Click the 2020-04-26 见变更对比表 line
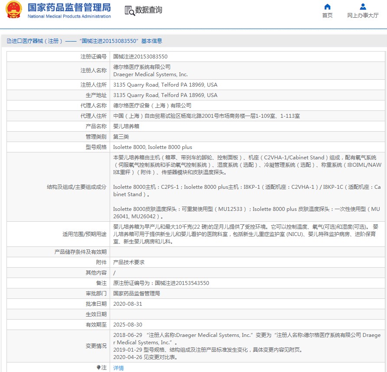This screenshot has height=372, width=387. click(x=146, y=357)
